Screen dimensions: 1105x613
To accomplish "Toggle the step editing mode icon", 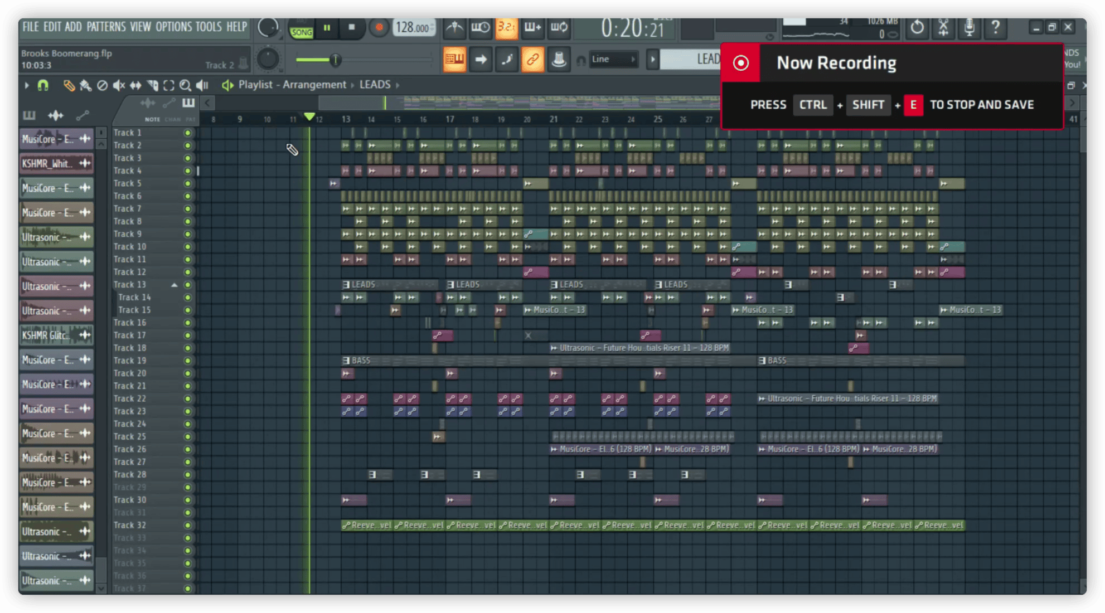I will pos(507,59).
